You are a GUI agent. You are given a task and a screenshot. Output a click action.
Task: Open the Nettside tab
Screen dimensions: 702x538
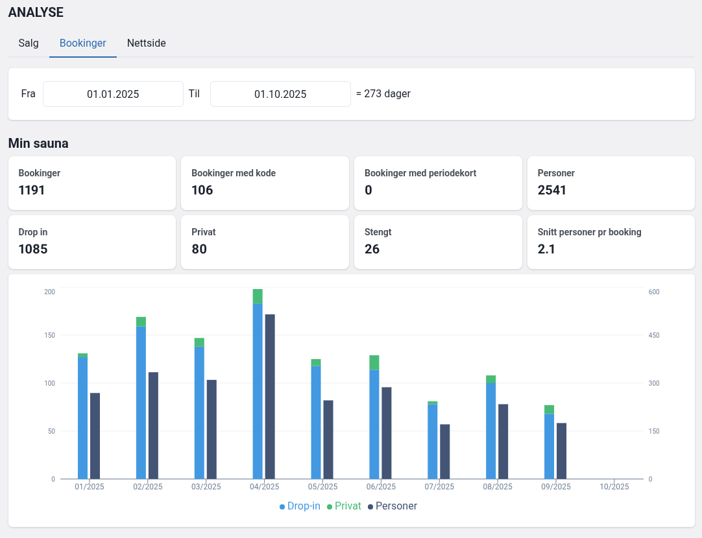point(147,43)
